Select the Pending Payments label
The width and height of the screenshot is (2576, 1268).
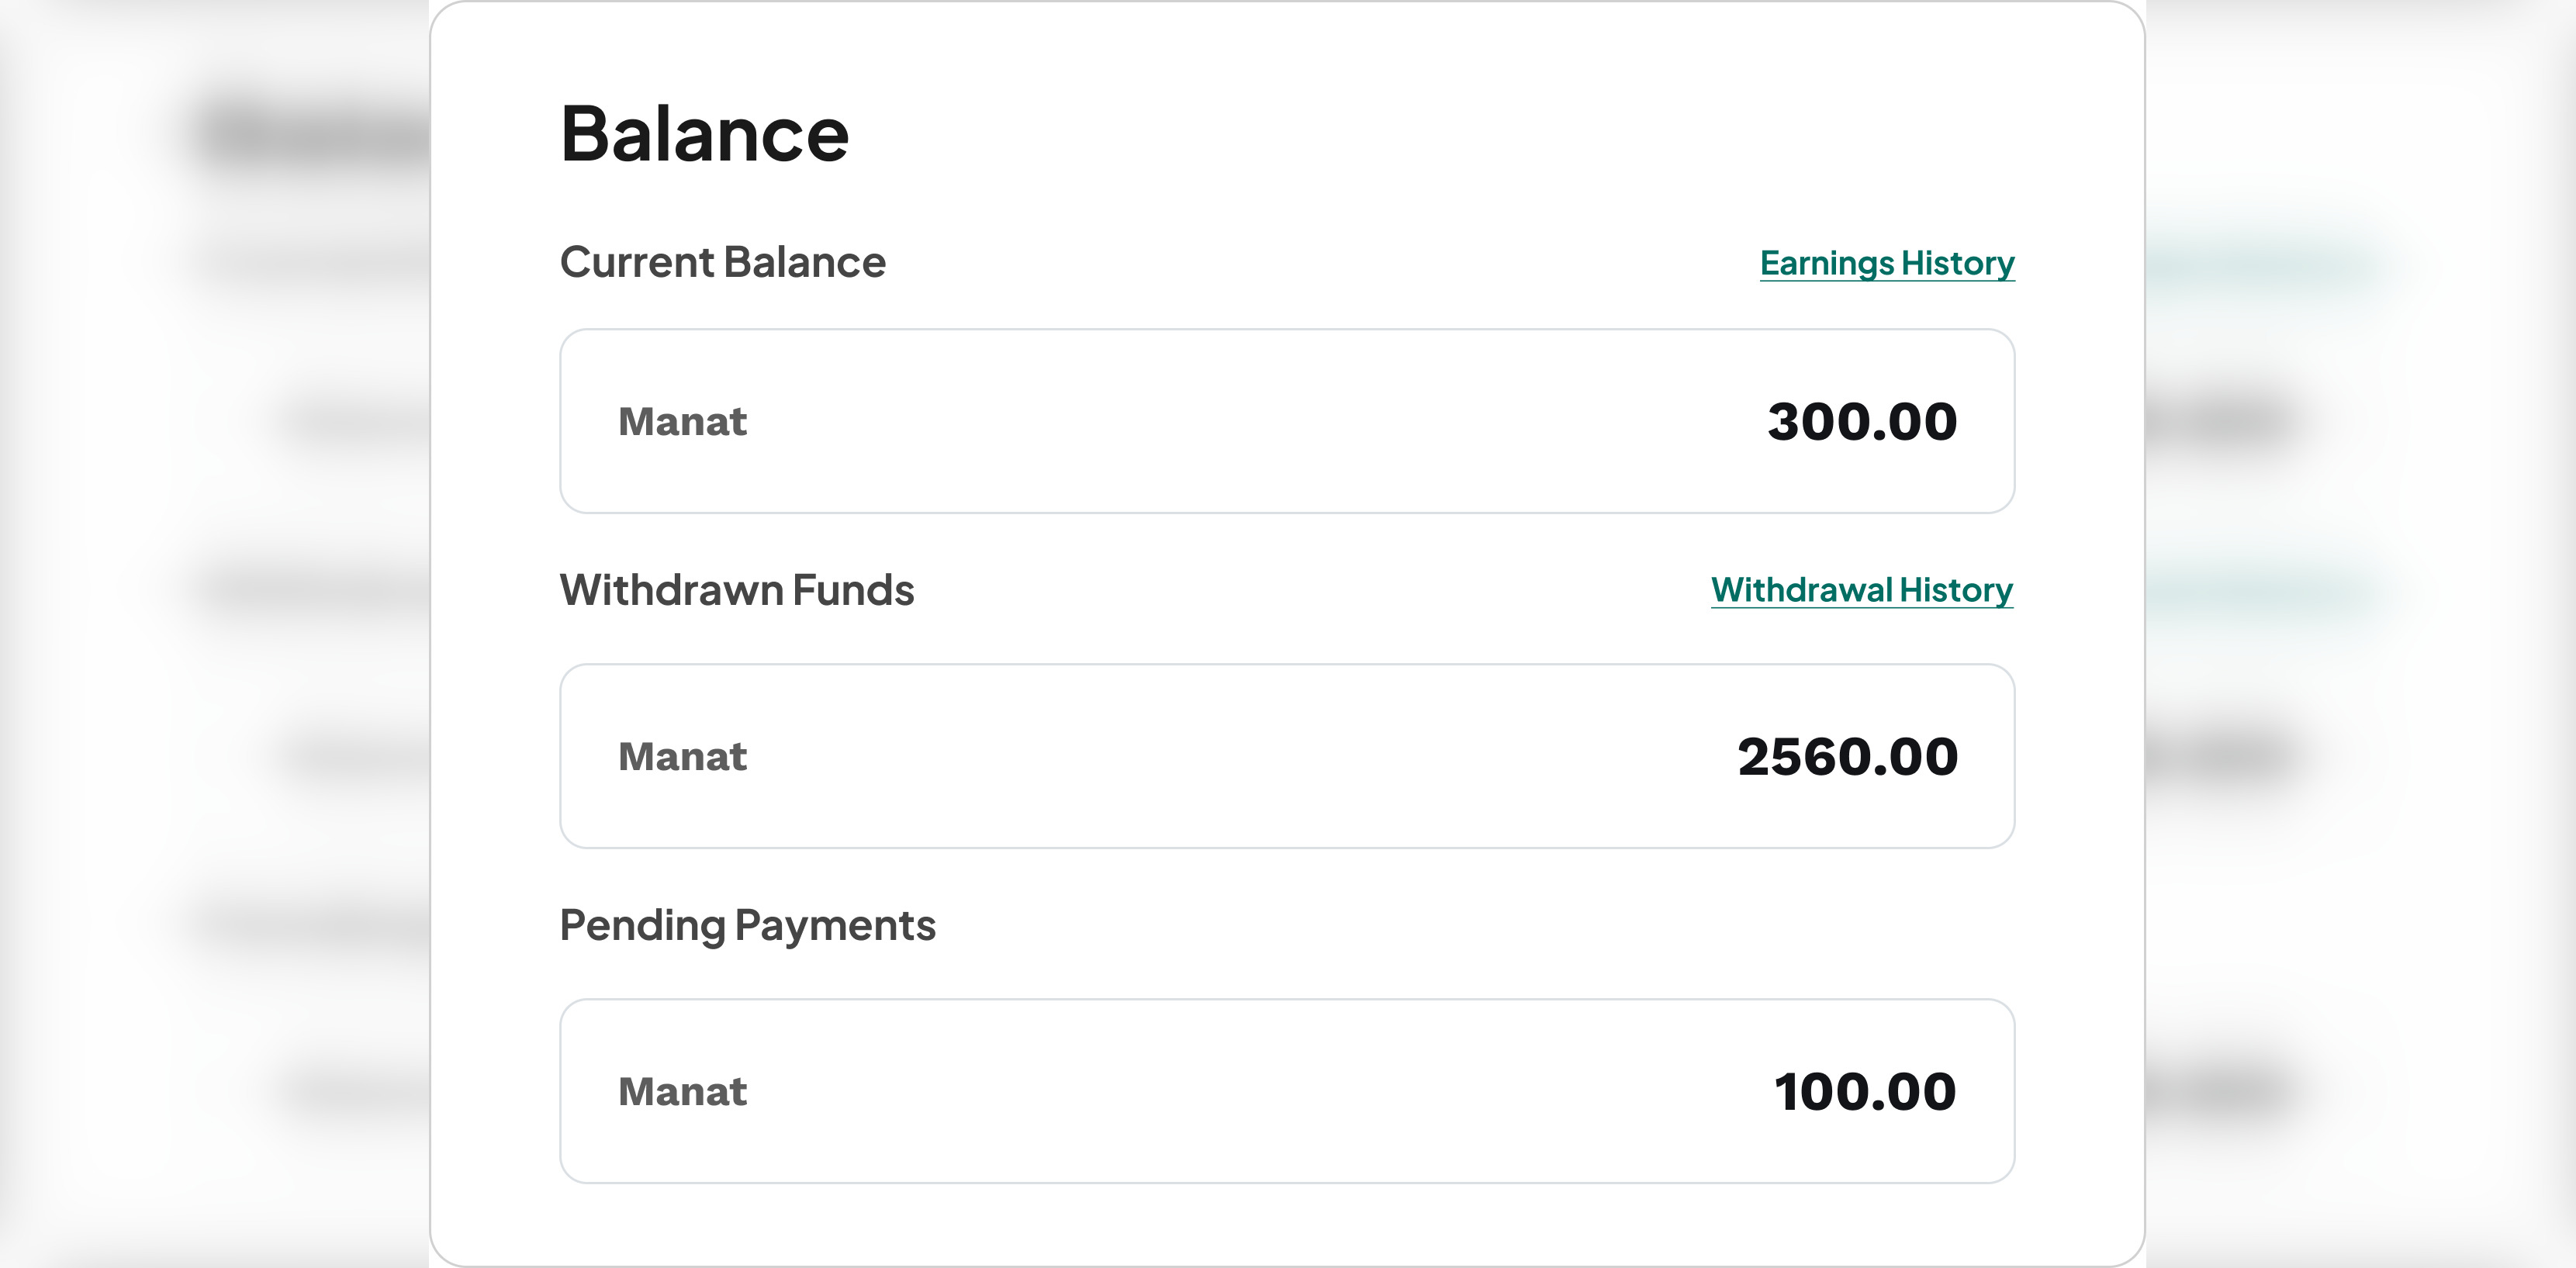pyautogui.click(x=748, y=925)
